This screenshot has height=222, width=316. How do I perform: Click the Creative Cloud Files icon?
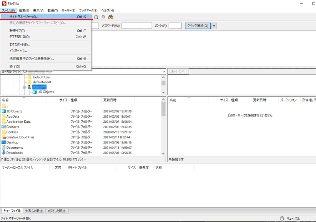pos(3,137)
